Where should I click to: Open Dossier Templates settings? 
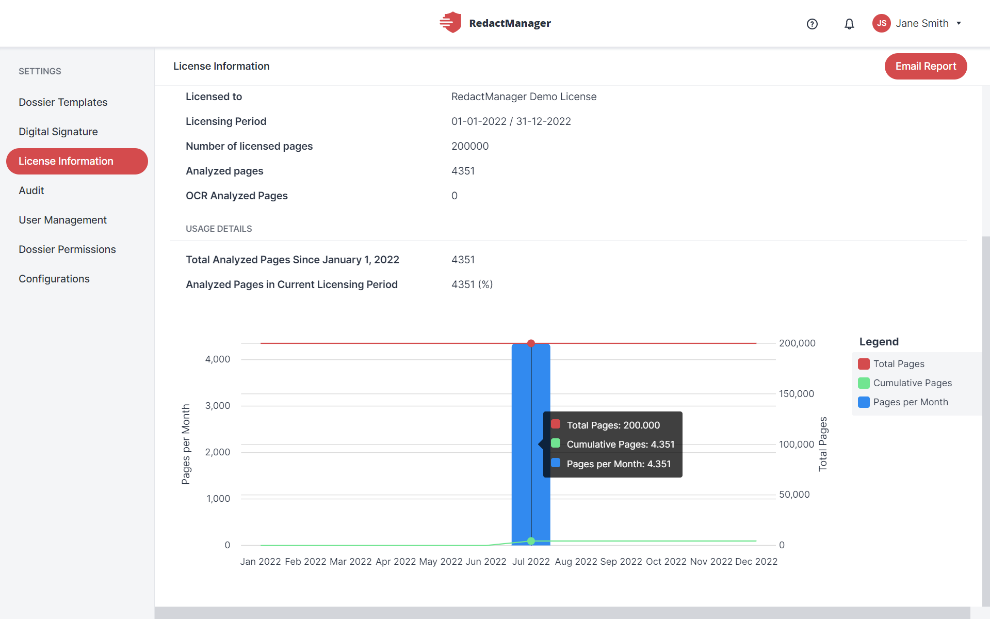tap(63, 102)
